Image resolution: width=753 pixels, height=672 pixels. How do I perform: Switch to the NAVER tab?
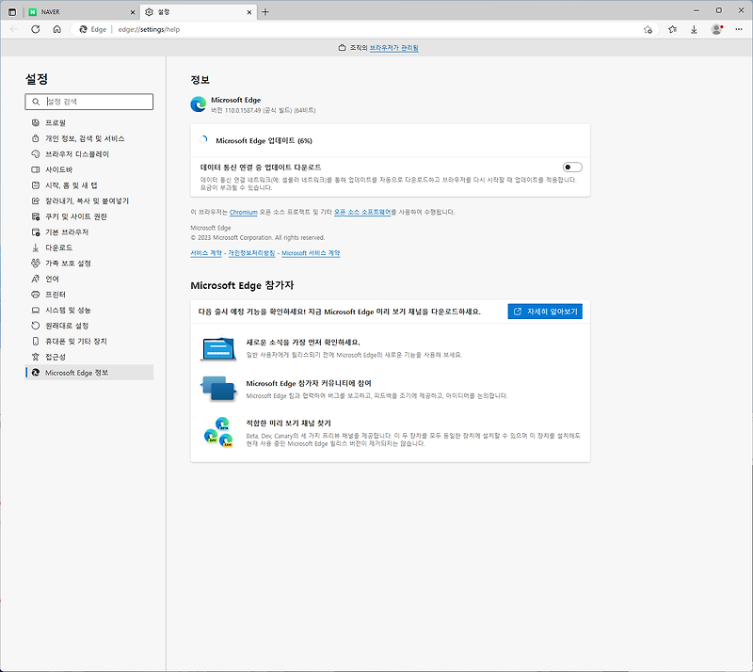coord(81,12)
